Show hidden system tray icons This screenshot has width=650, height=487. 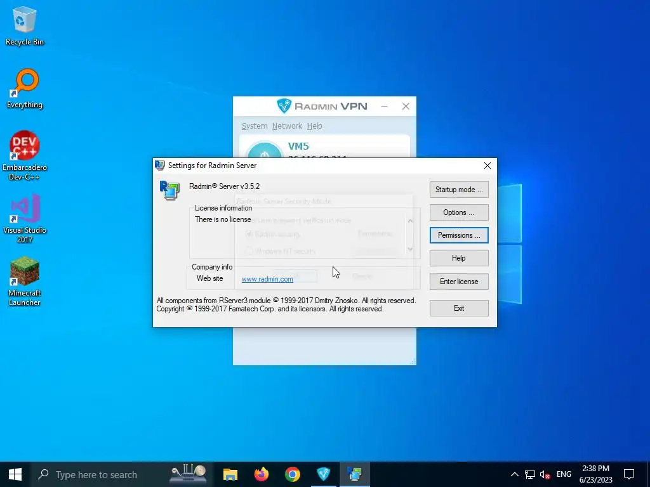point(514,474)
